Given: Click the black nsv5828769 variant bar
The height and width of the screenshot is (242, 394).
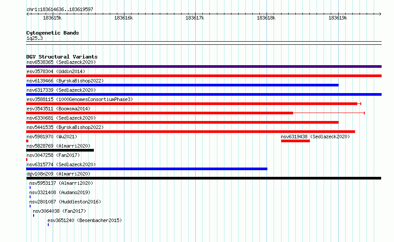Looking at the screenshot, I should (x=60, y=150).
